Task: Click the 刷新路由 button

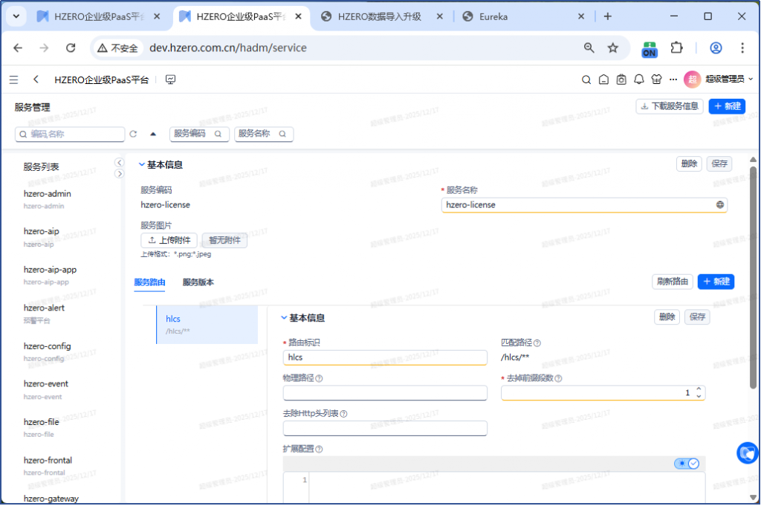Action: pos(673,282)
